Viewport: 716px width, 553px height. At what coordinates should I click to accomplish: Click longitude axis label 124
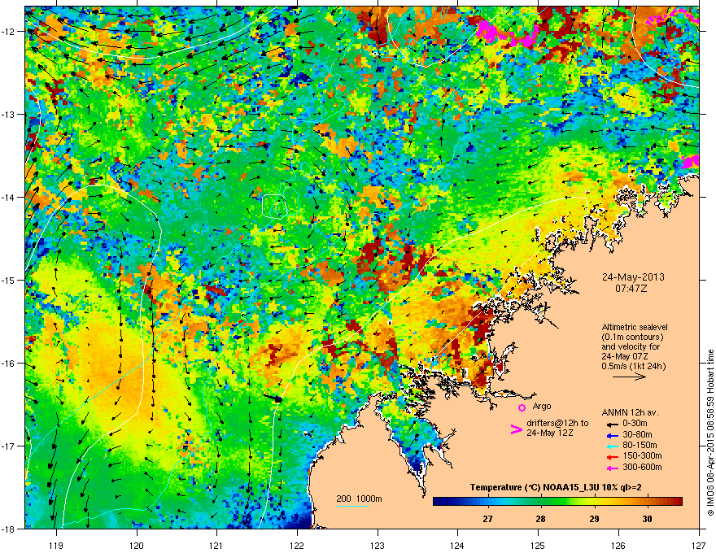457,545
